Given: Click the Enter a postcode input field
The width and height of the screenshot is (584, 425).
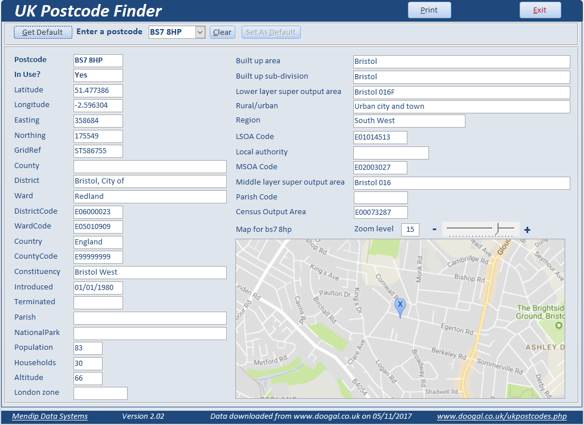Looking at the screenshot, I should (x=172, y=32).
